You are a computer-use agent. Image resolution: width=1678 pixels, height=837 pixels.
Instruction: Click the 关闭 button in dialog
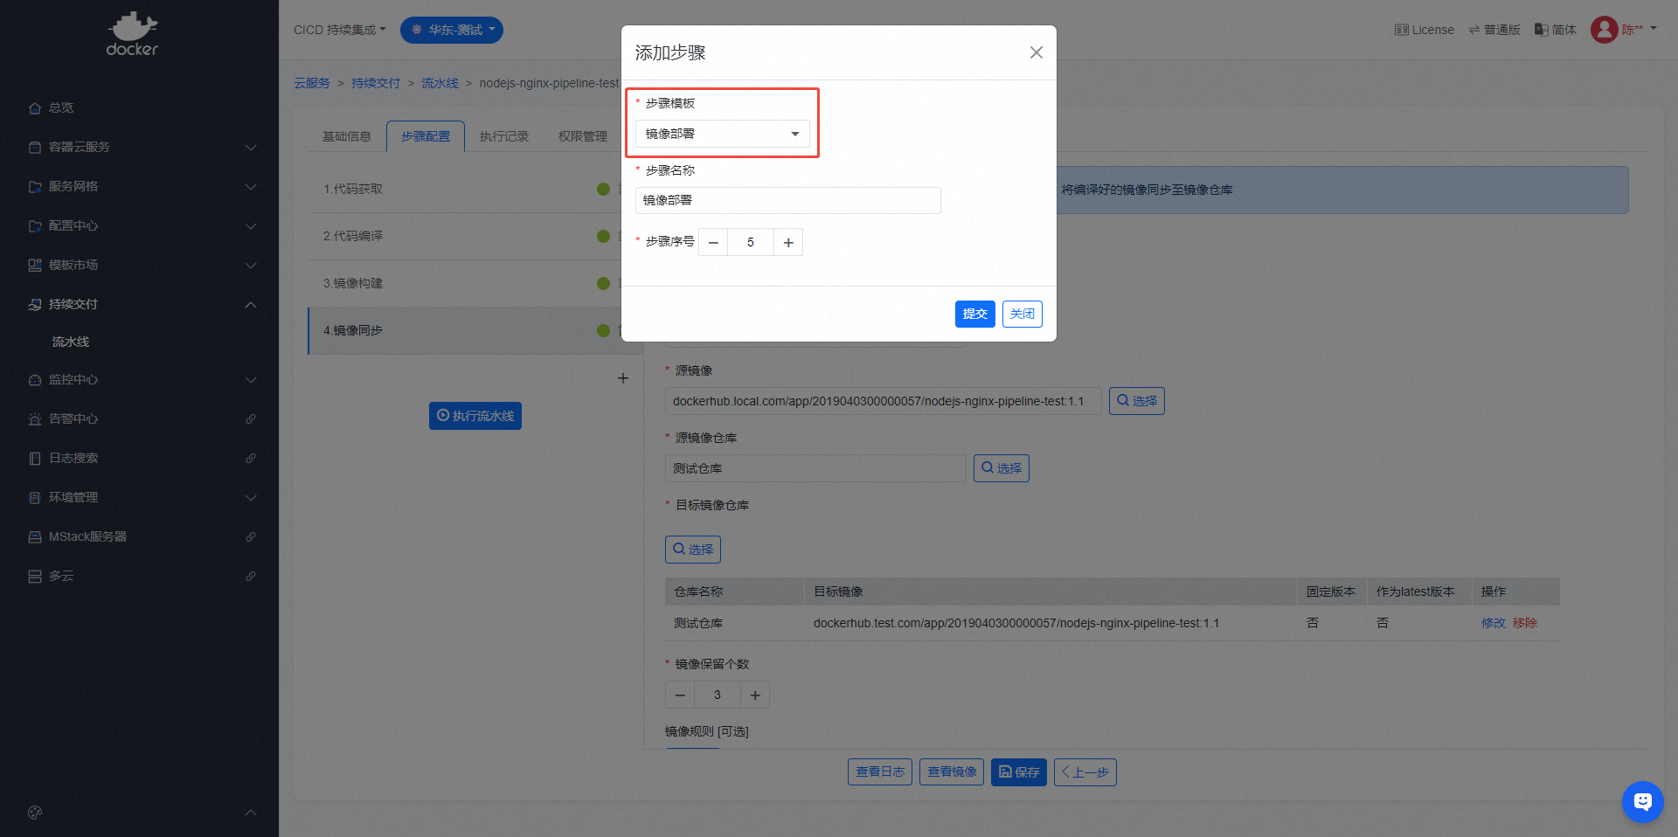point(1022,314)
